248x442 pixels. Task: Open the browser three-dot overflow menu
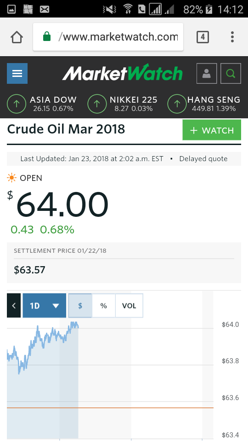[x=232, y=37]
